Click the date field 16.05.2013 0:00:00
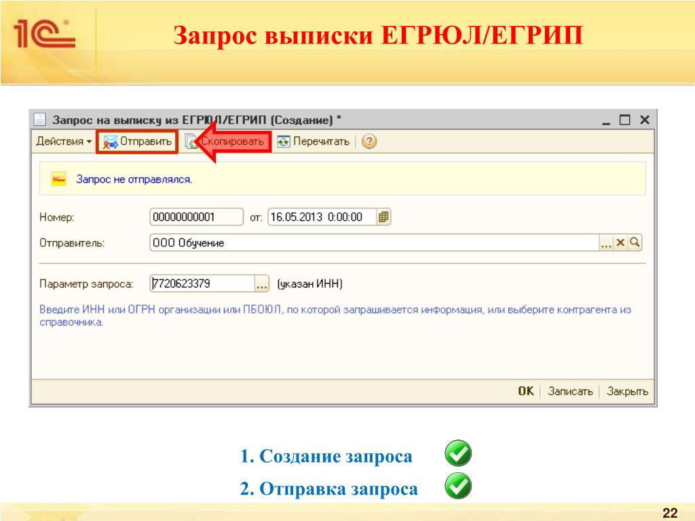The width and height of the screenshot is (695, 521). (x=322, y=217)
